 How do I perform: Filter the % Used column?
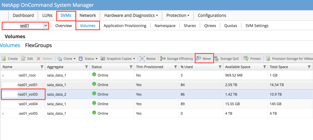tap(220, 67)
